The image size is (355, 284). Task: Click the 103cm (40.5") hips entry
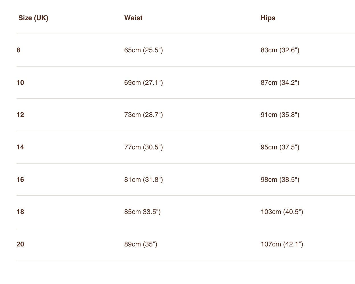[282, 212]
